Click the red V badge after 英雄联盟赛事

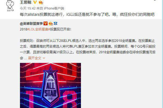coord(45,23)
